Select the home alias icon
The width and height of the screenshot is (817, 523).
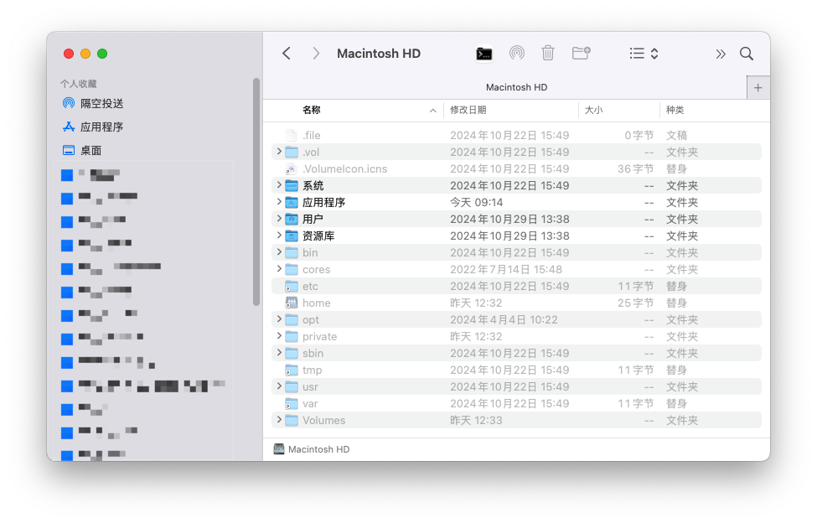(292, 303)
